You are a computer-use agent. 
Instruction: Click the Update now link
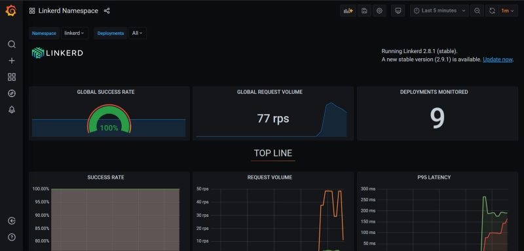click(498, 60)
